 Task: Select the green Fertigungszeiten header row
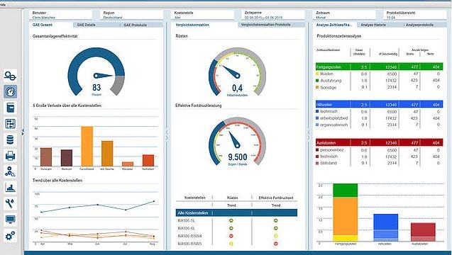pyautogui.click(x=379, y=67)
